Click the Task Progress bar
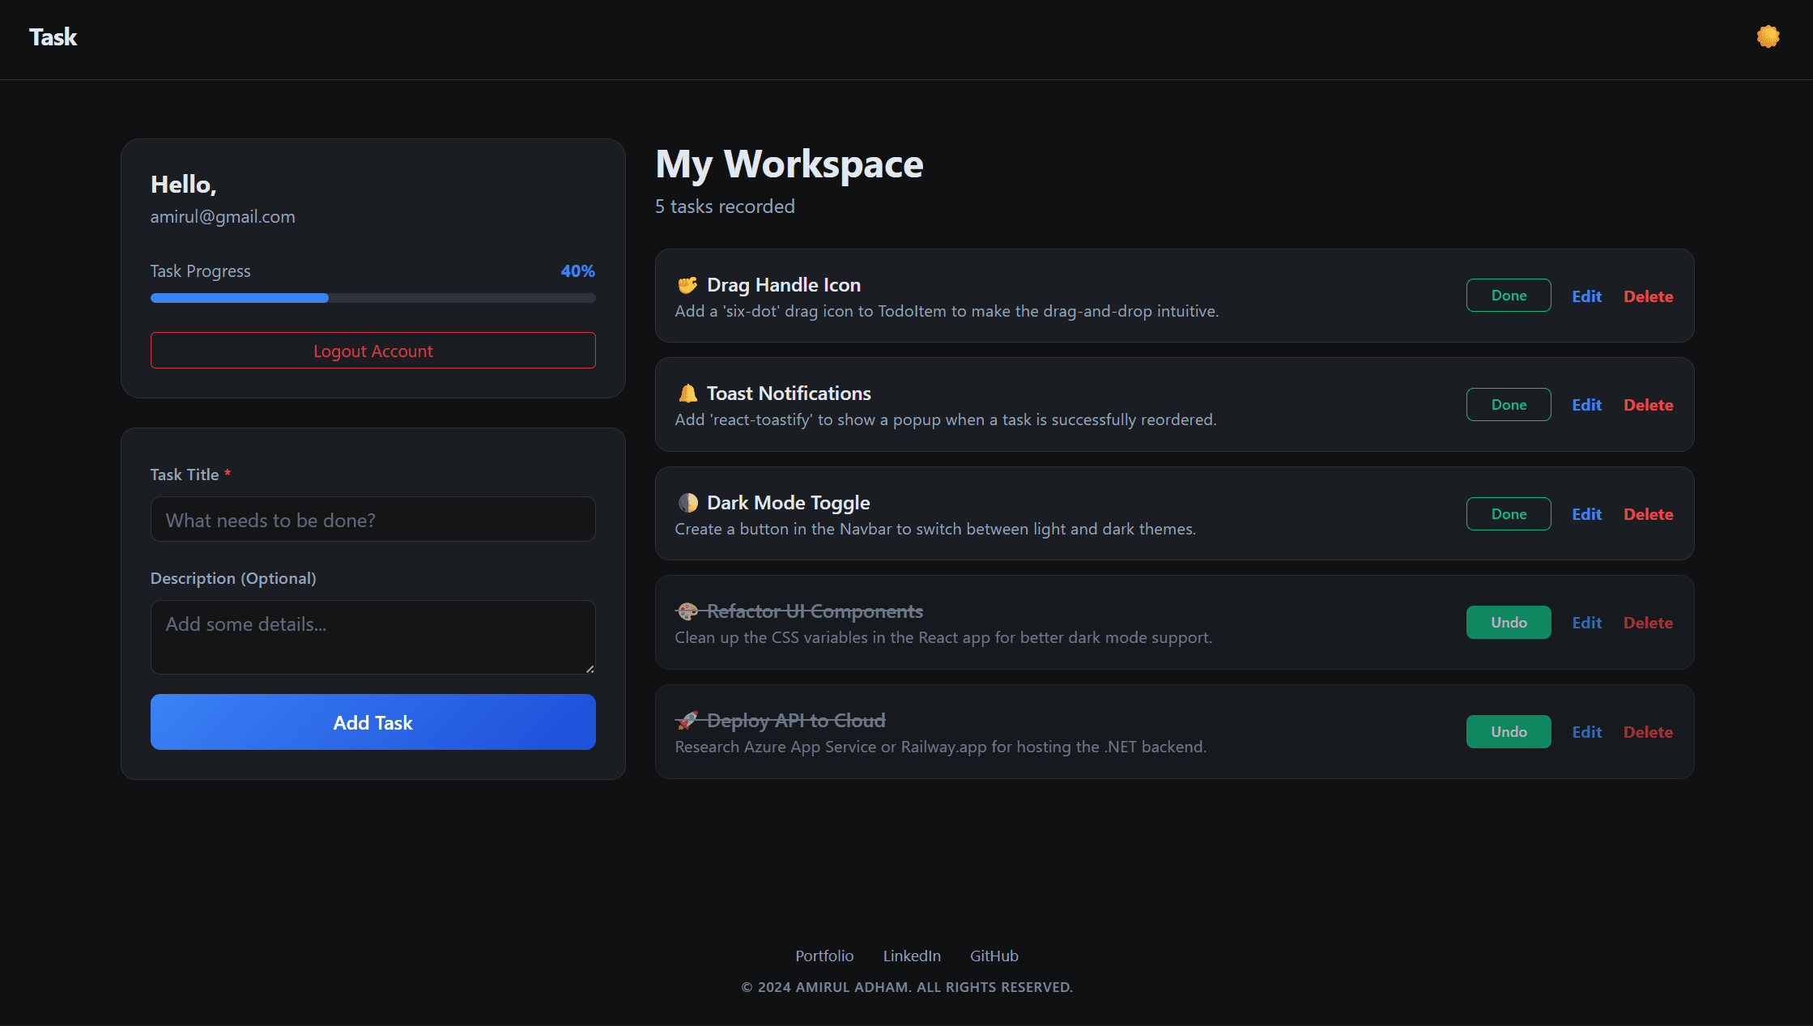 point(372,297)
